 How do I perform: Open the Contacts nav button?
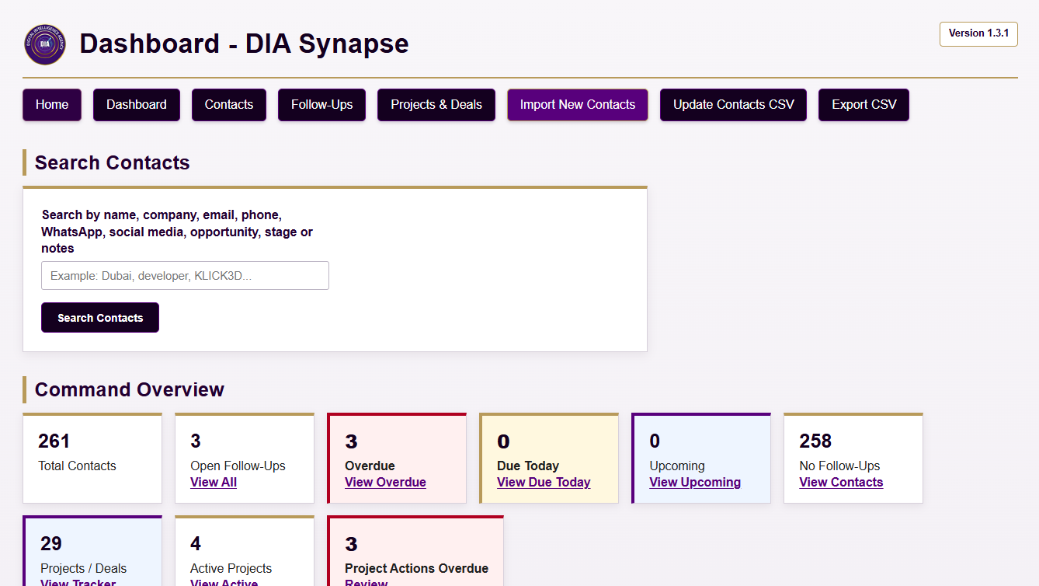[229, 105]
